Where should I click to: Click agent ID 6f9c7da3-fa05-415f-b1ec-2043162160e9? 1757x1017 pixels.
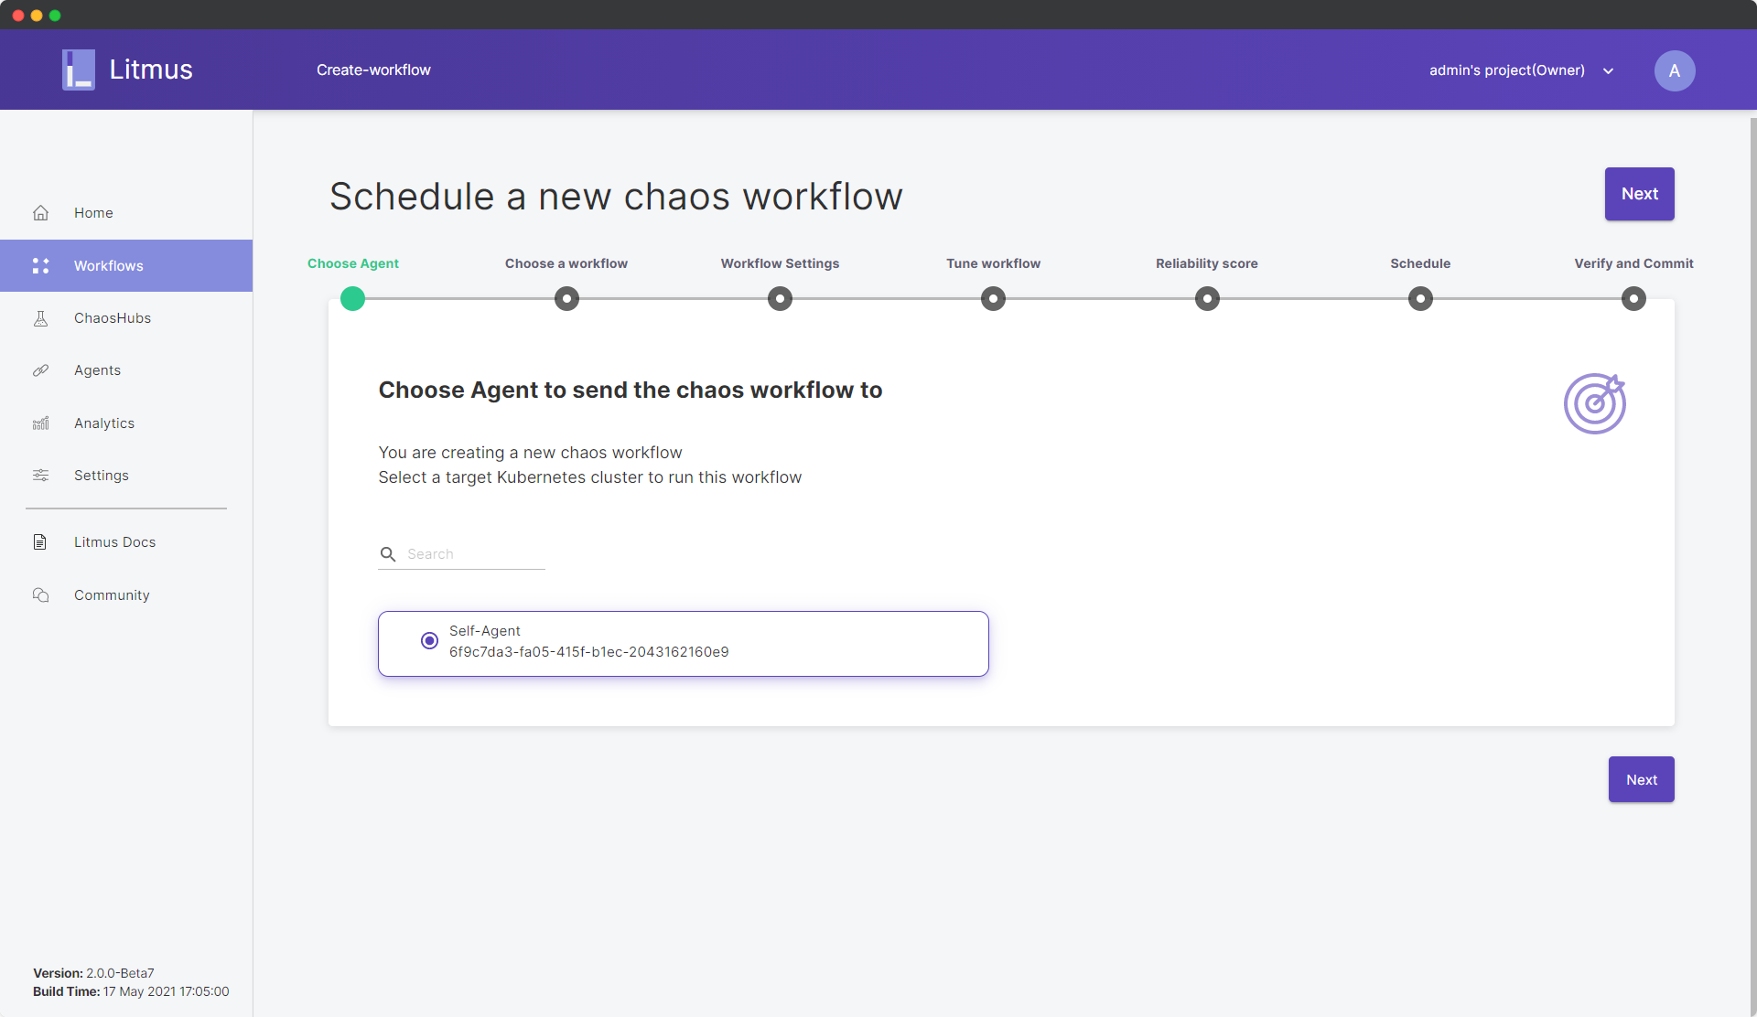(589, 652)
